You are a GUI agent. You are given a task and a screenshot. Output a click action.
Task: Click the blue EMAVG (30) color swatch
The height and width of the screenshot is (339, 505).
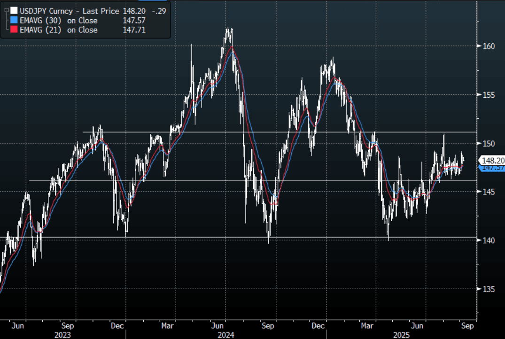tap(14, 20)
